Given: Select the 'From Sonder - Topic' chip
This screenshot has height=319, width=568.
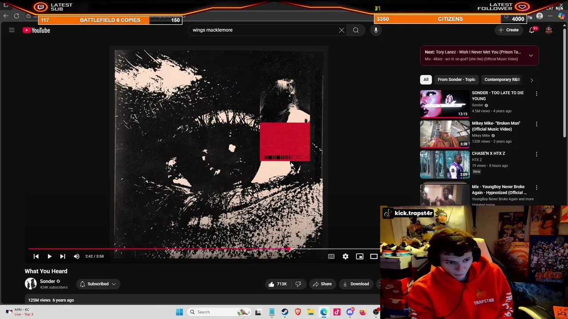Looking at the screenshot, I should pyautogui.click(x=456, y=80).
